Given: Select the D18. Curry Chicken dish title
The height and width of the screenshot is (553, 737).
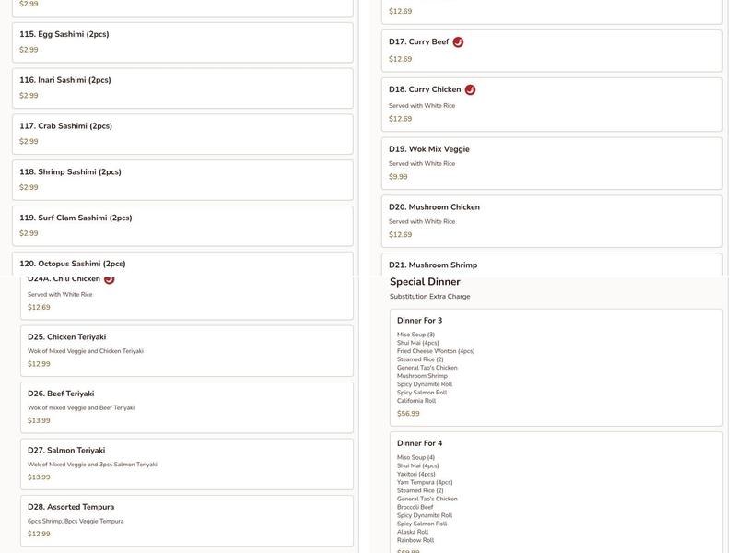Looking at the screenshot, I should tap(425, 90).
